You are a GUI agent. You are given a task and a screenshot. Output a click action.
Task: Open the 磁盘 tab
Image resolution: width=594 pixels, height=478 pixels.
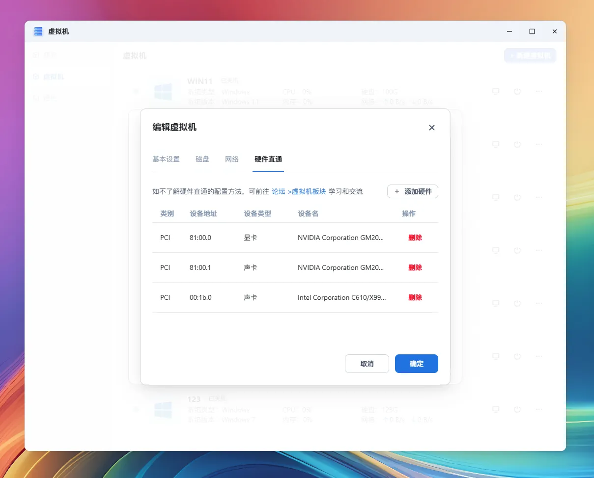point(202,159)
